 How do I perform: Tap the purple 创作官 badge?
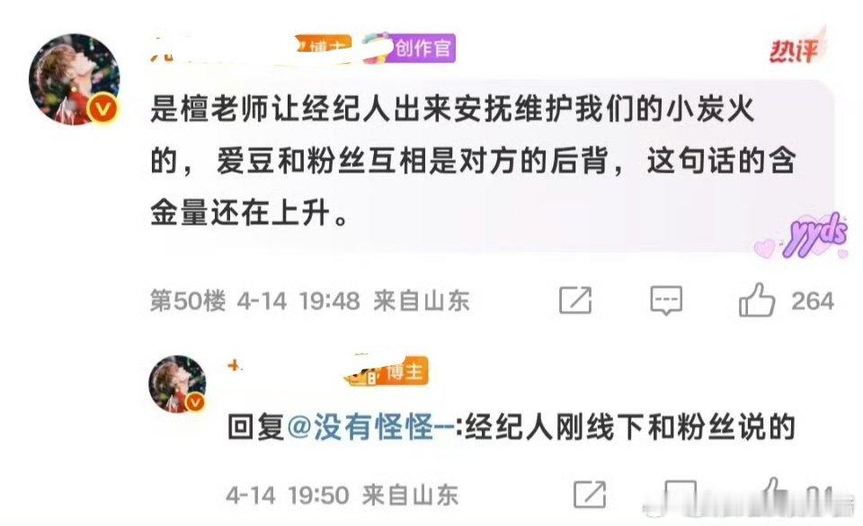click(x=423, y=49)
